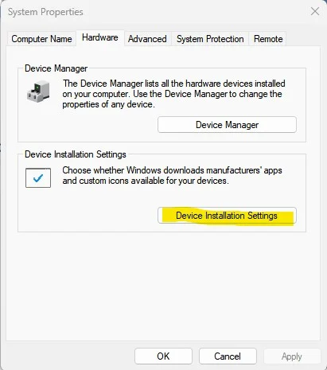Click the manufacturers' apps description text
The width and height of the screenshot is (327, 370).
point(172,175)
